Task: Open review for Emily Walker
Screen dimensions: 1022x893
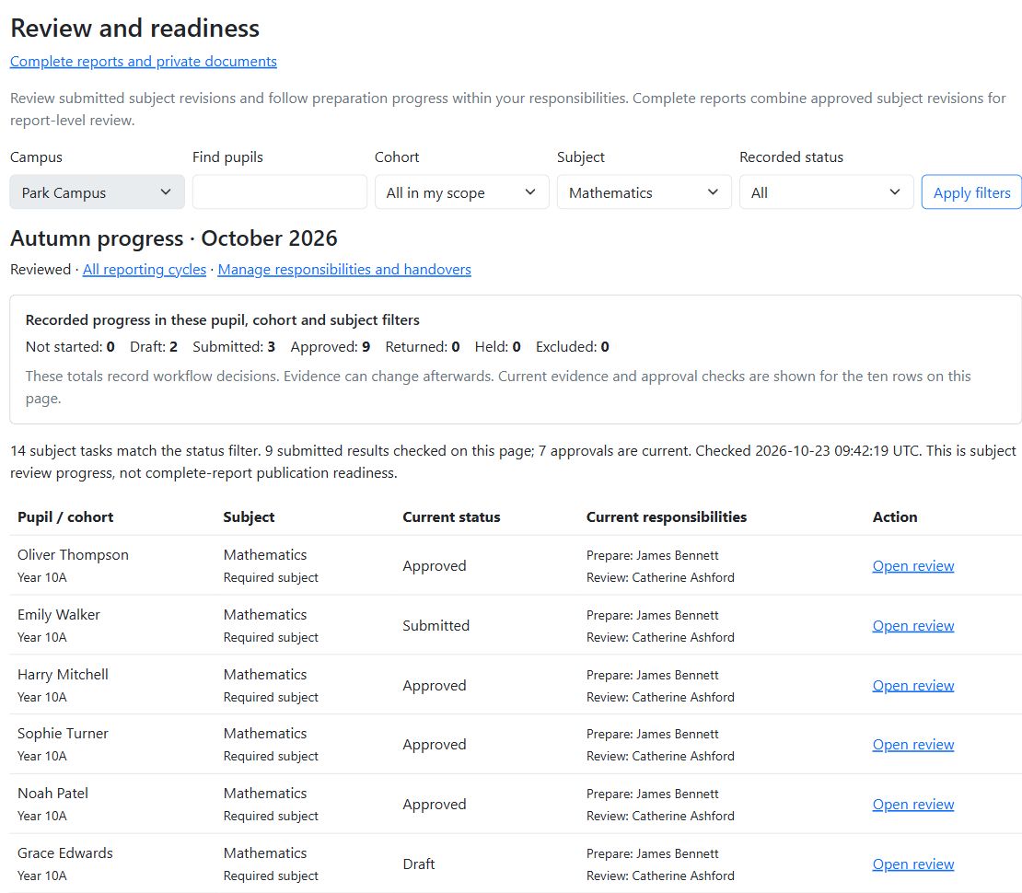Action: click(x=913, y=626)
